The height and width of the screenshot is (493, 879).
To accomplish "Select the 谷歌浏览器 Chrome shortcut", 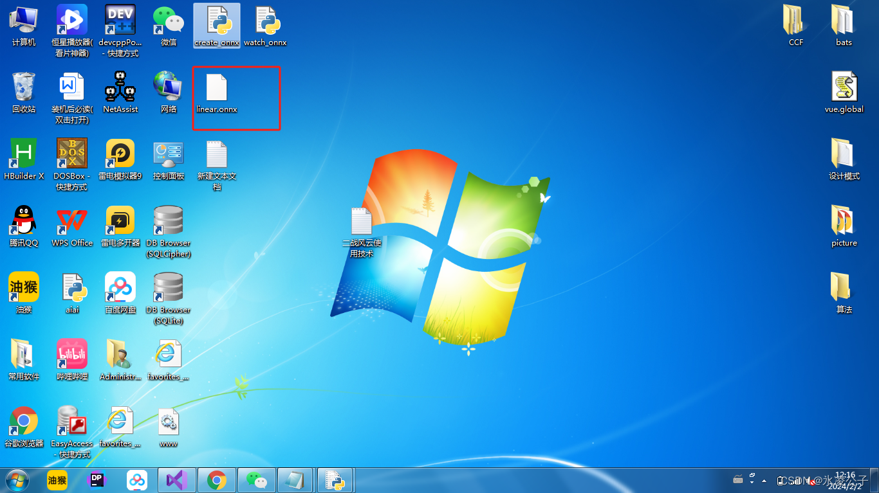I will [24, 427].
